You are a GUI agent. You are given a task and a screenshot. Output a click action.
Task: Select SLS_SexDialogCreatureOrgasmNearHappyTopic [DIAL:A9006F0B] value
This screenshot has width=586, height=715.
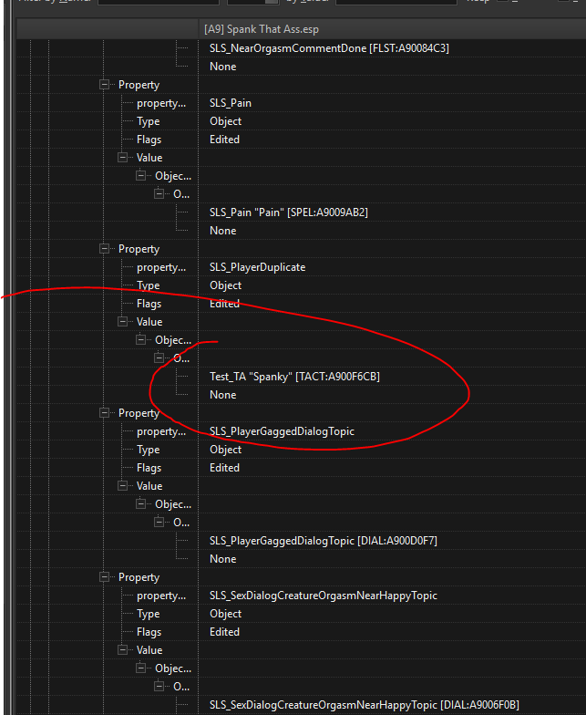(365, 704)
